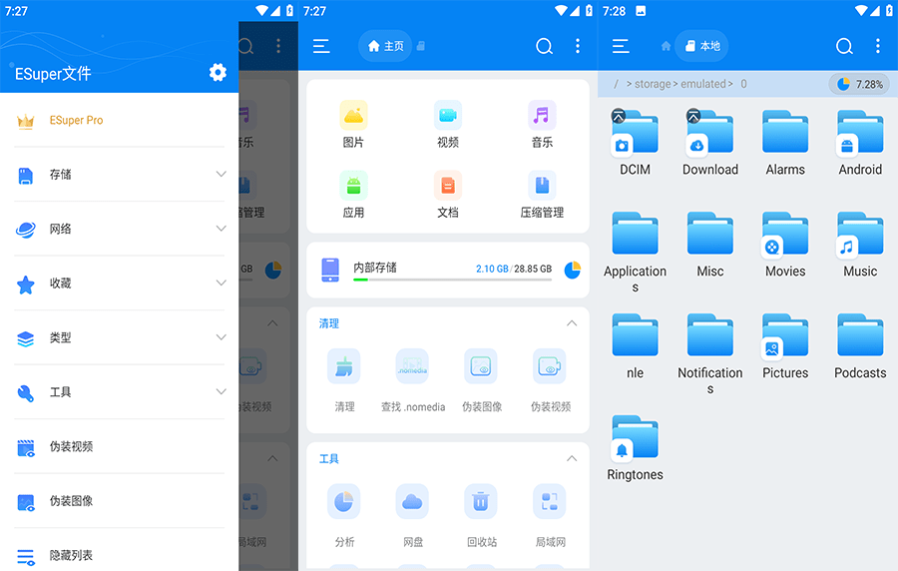This screenshot has height=571, width=898.
Task: Open storage analysis pie chart icon
Action: tap(572, 270)
